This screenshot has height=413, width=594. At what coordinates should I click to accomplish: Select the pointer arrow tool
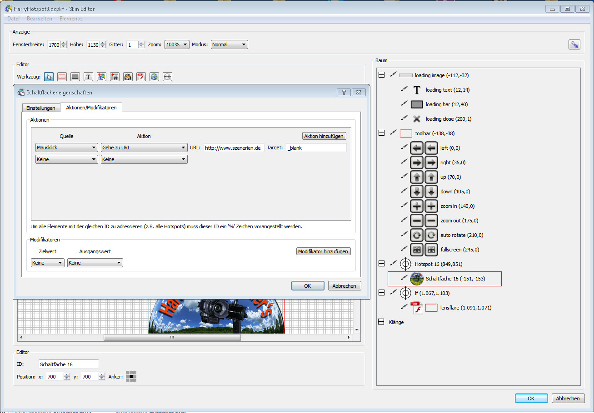pyautogui.click(x=49, y=77)
